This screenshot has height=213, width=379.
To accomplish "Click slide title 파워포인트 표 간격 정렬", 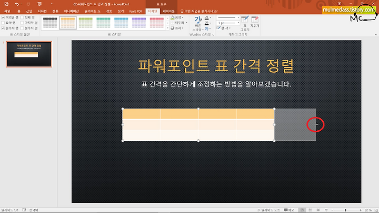I will point(216,66).
